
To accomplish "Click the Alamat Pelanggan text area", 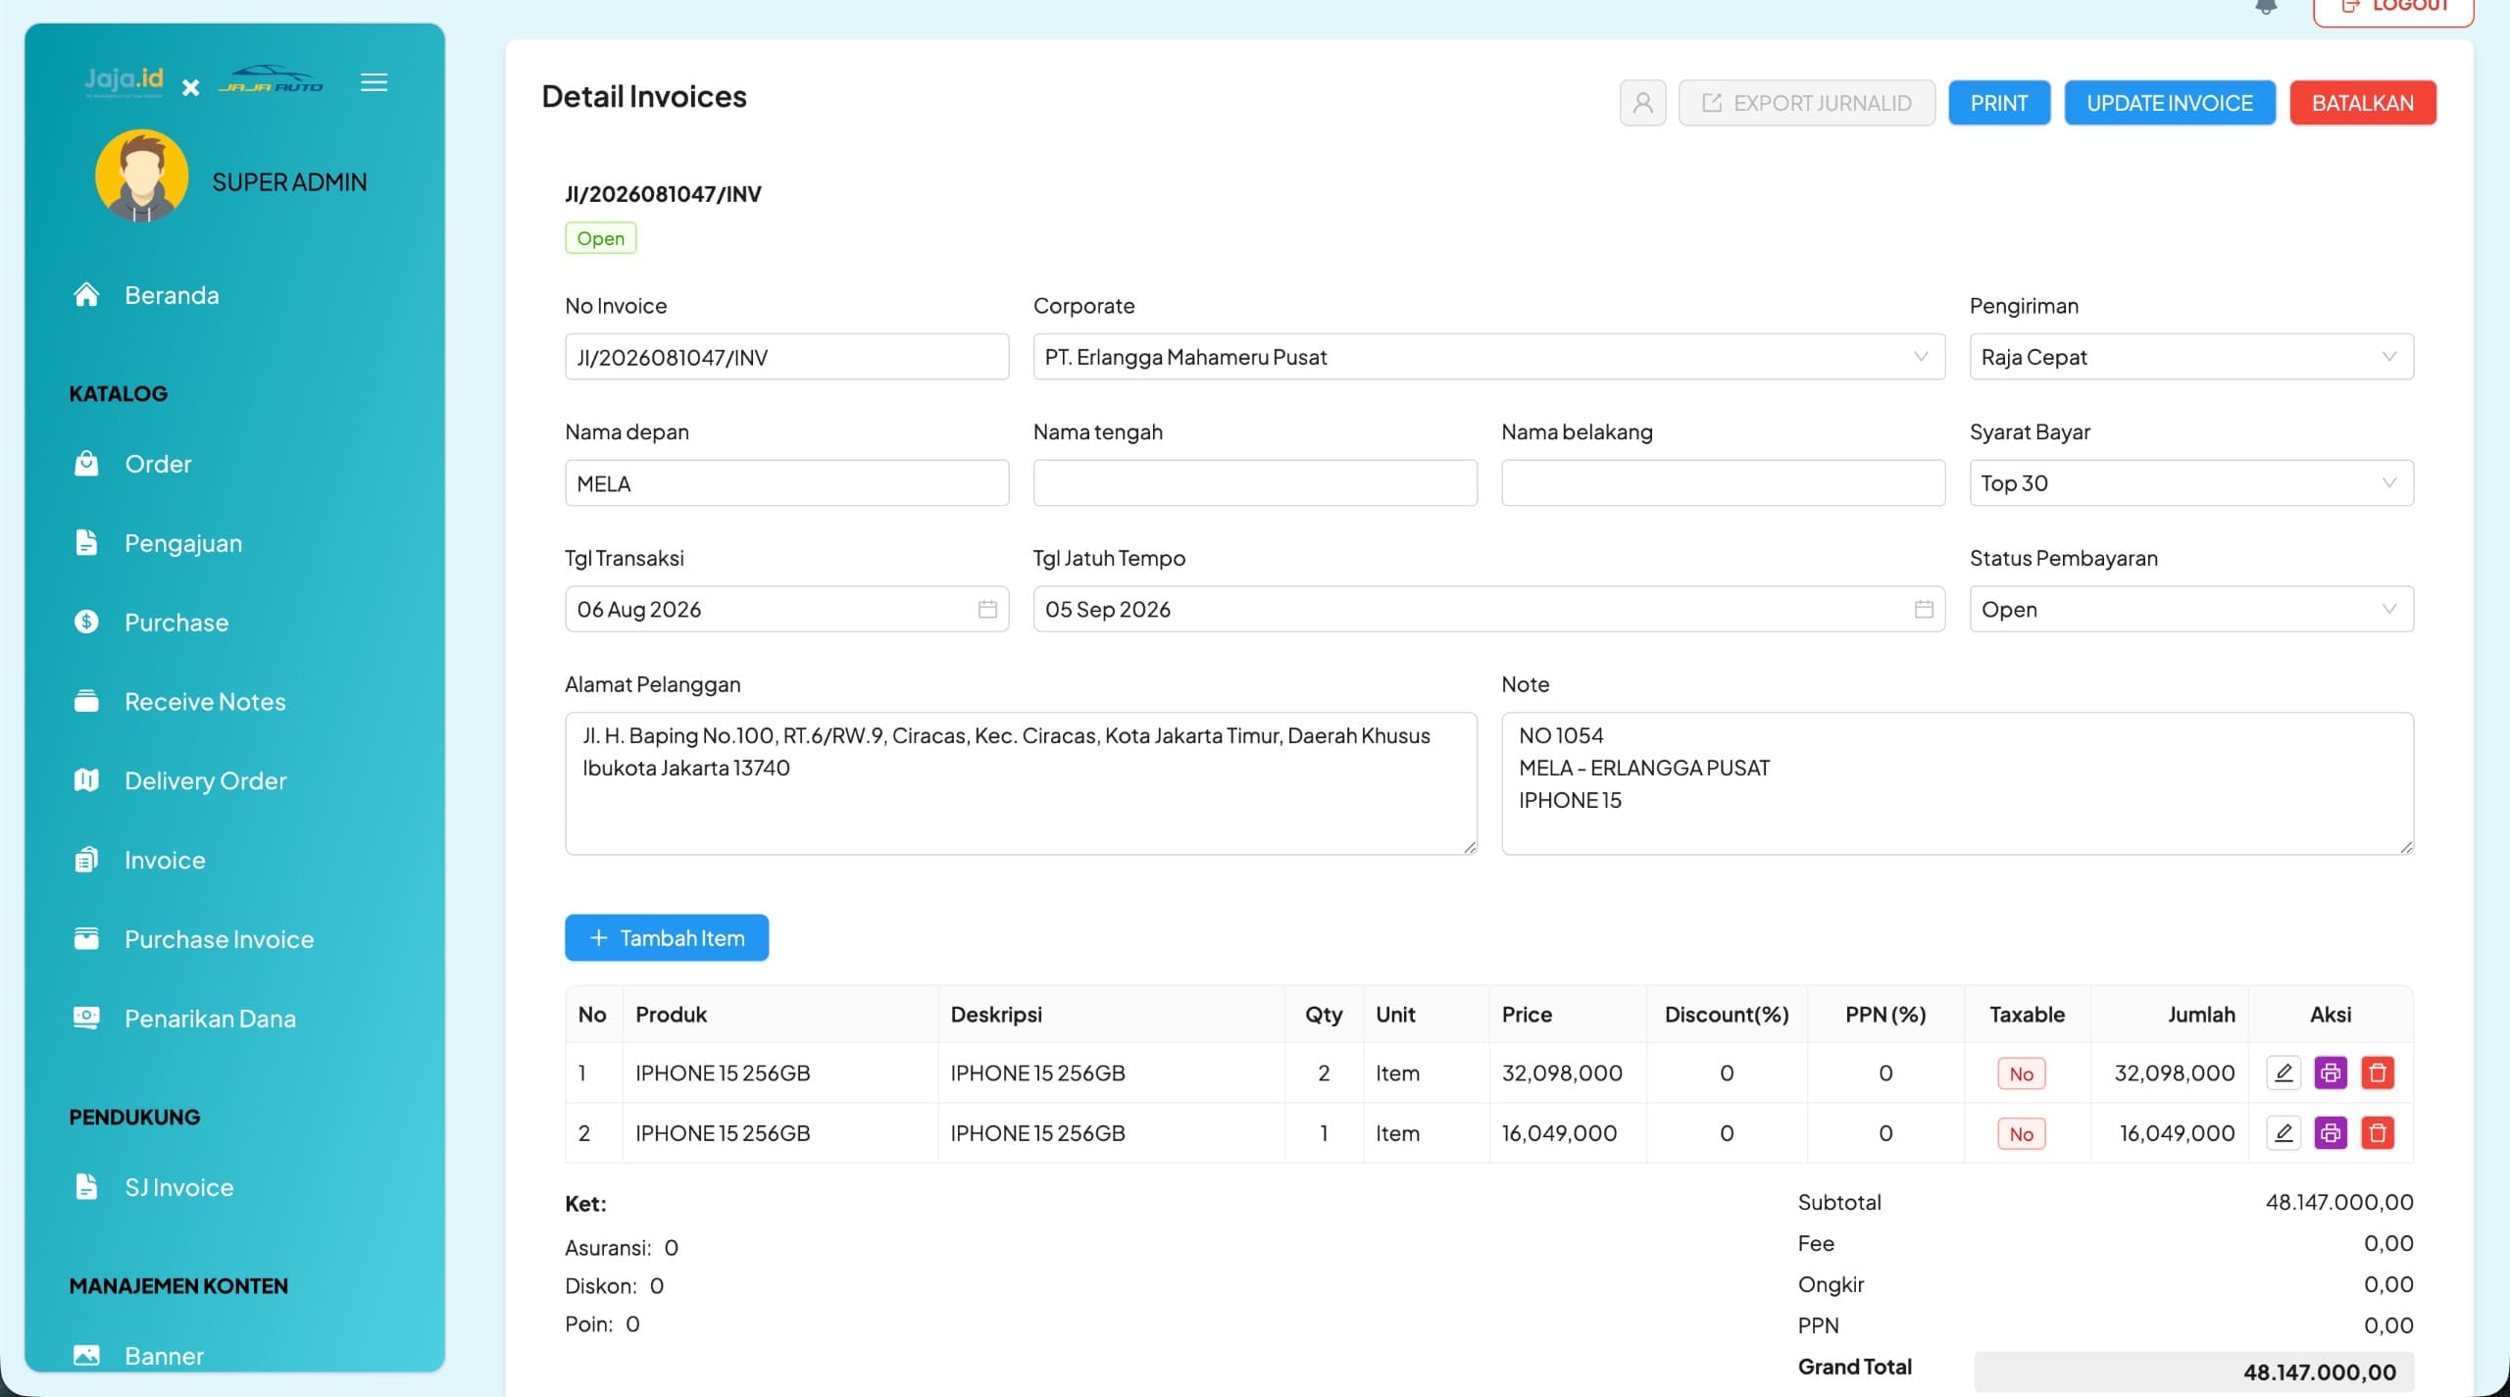I will 1021,783.
